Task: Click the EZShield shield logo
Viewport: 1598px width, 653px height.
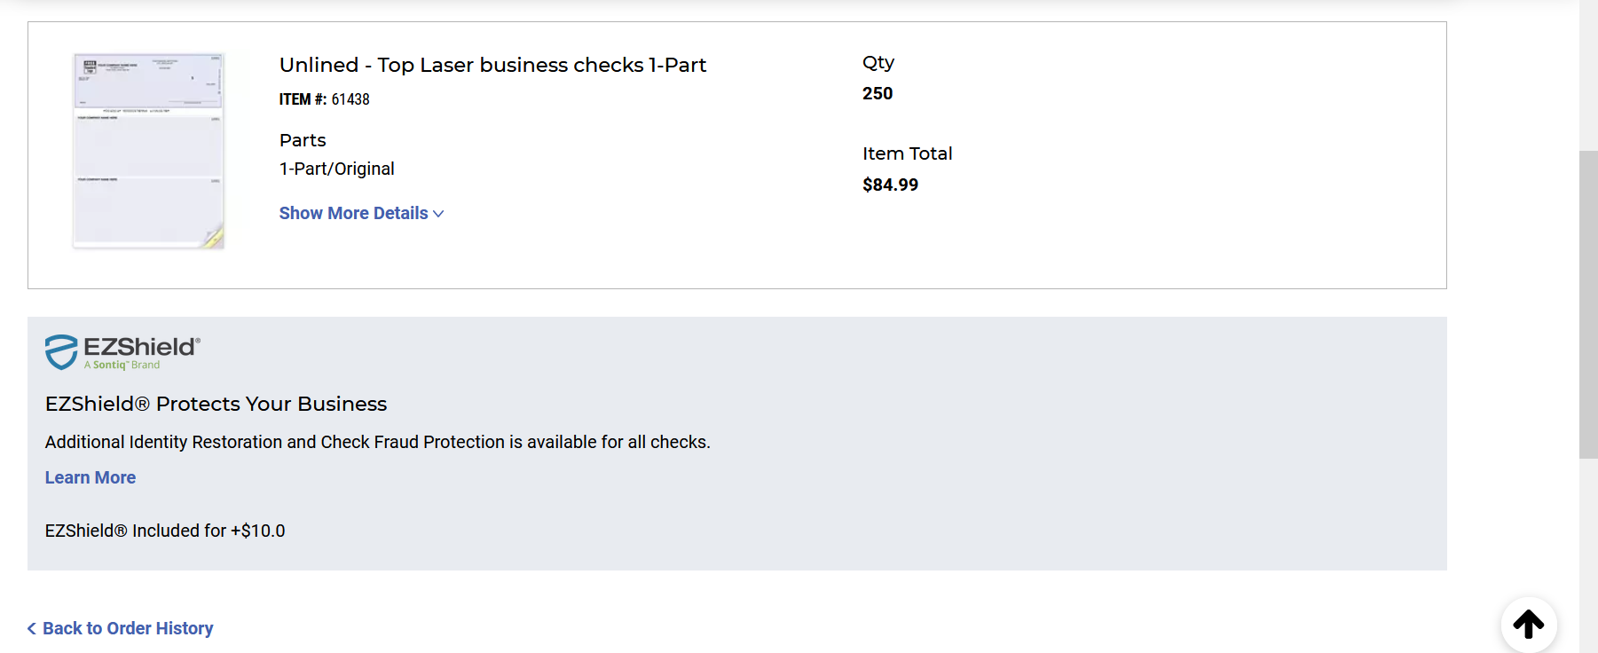Action: click(x=61, y=351)
